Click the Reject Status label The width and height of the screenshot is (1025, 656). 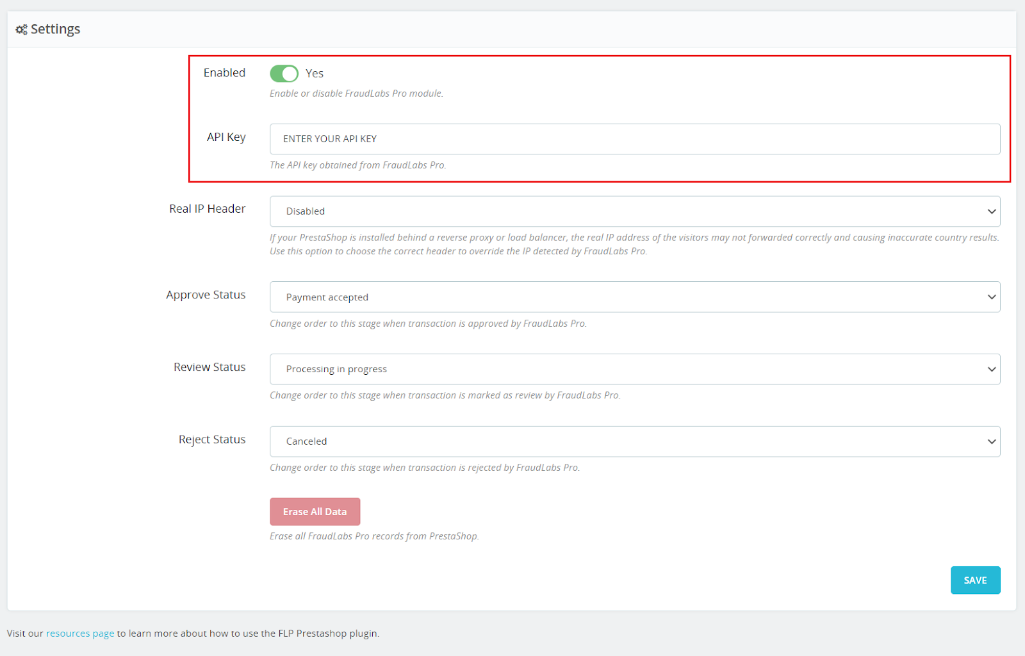point(212,439)
